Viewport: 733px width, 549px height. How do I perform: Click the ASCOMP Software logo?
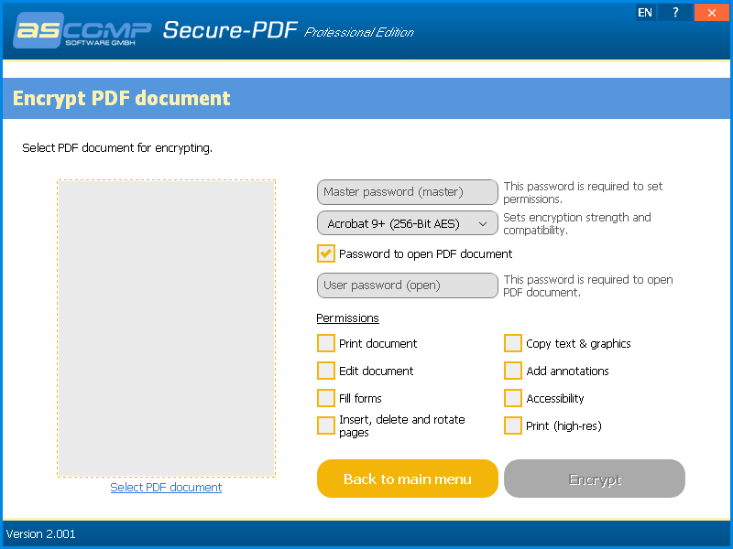click(x=82, y=31)
